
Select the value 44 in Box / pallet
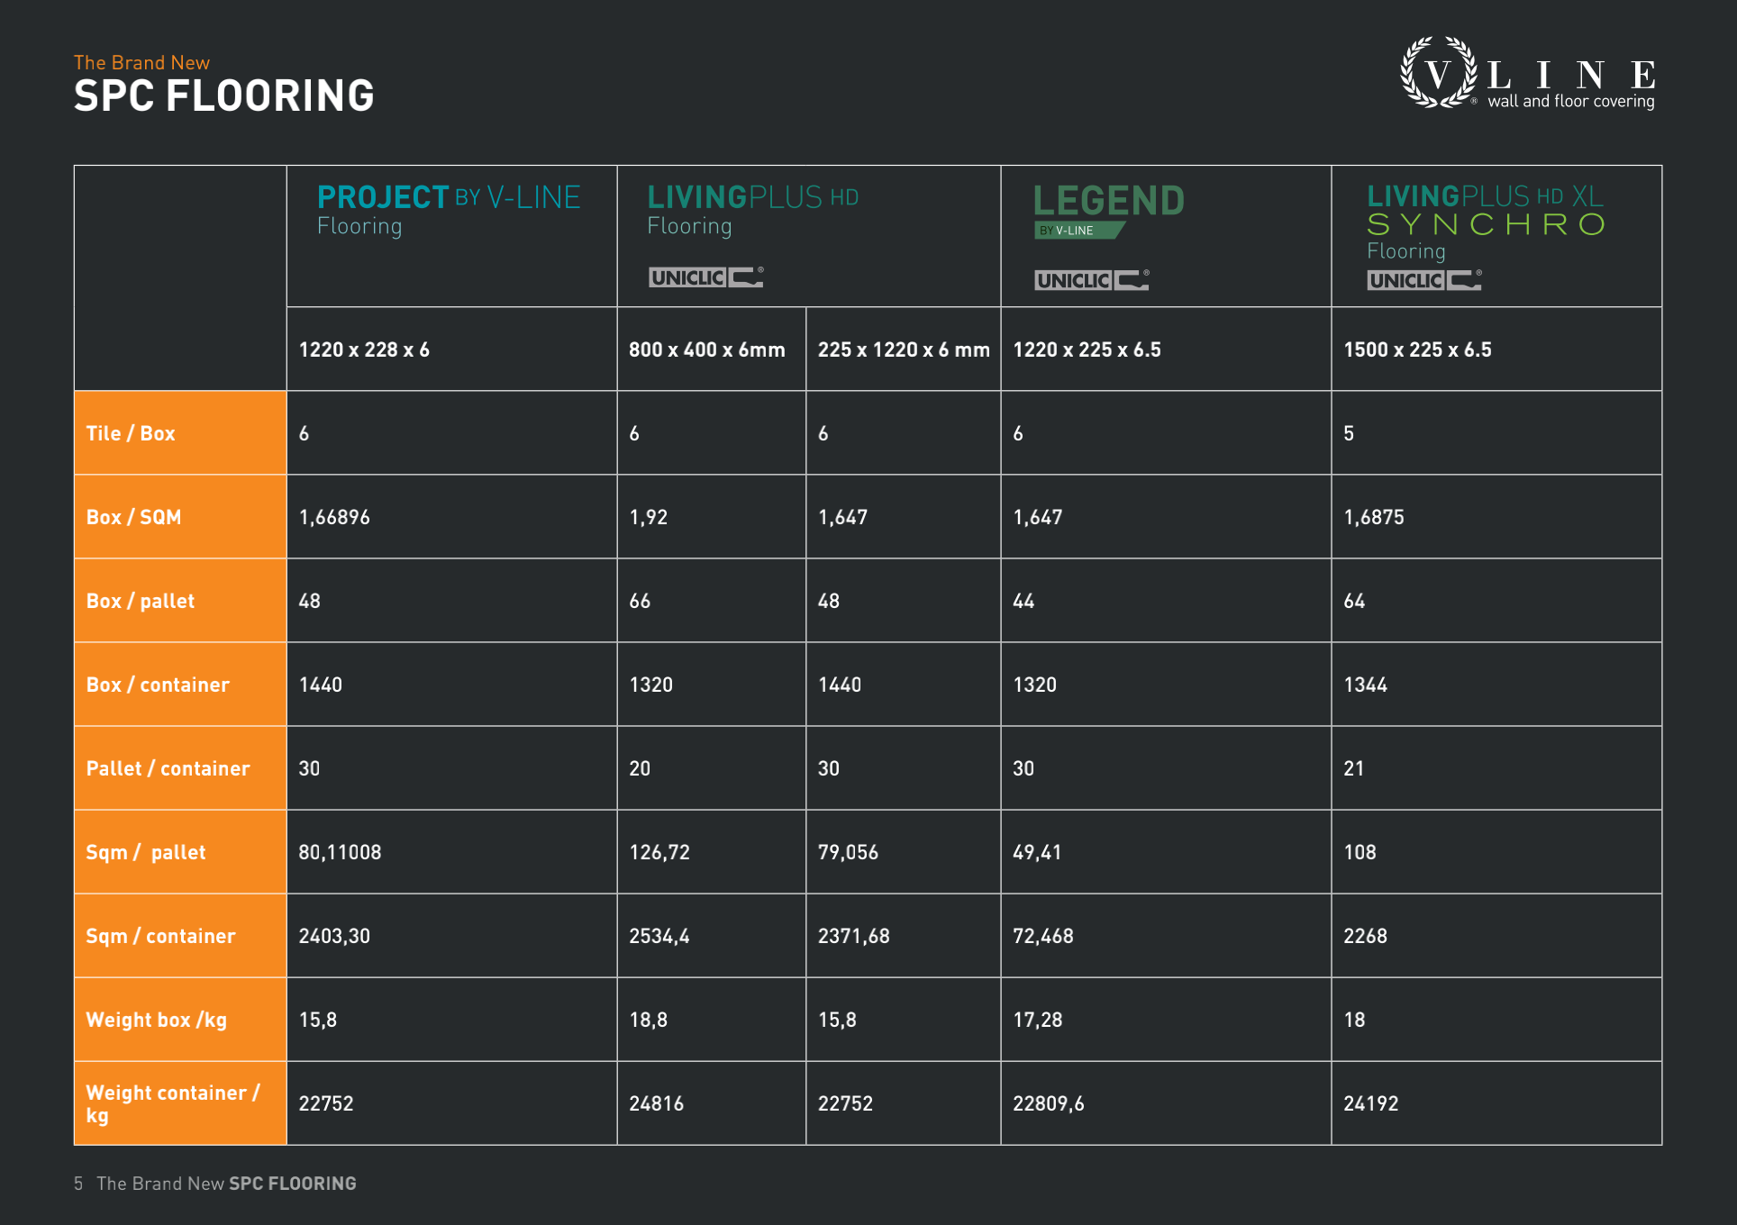1023,601
